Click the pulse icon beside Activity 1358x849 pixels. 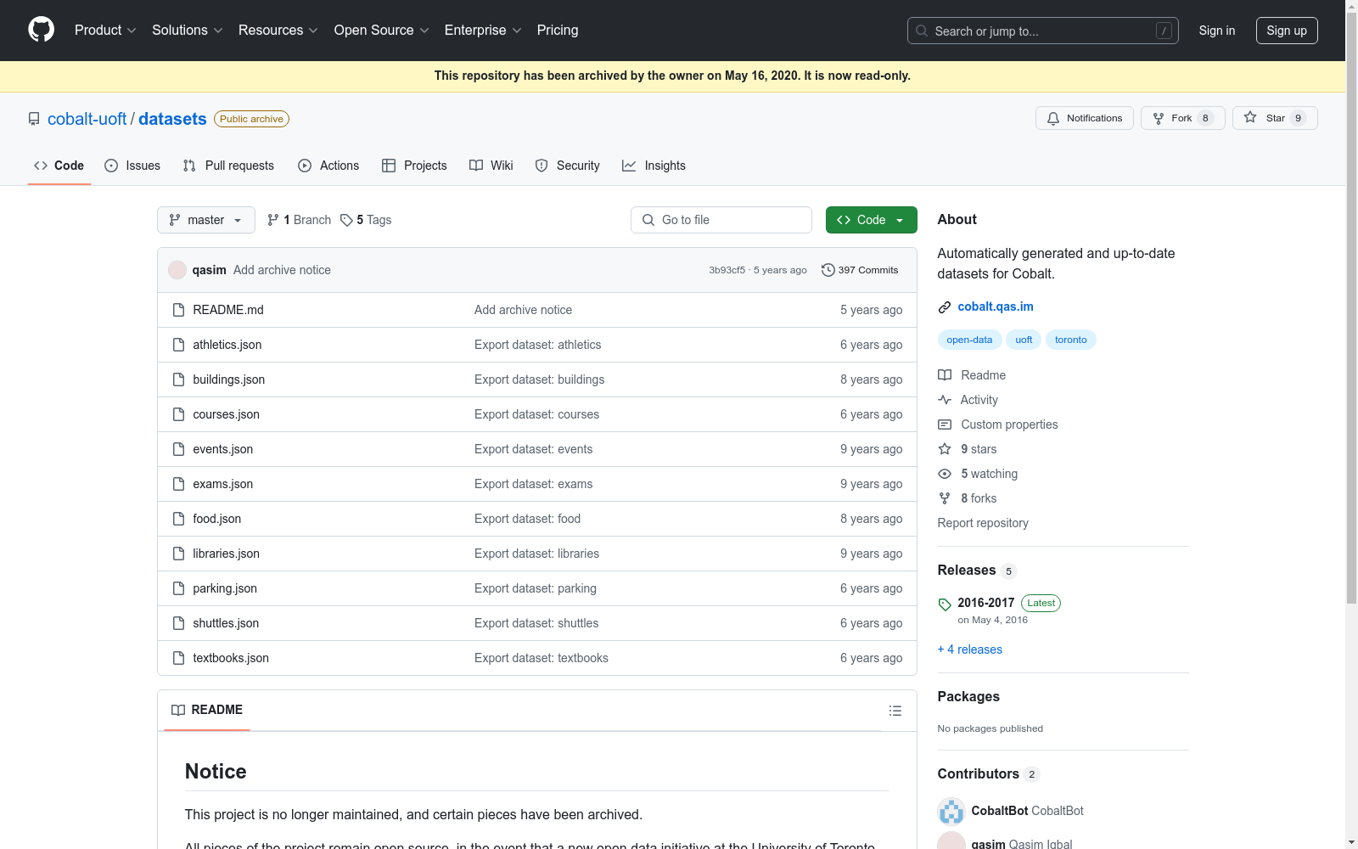(945, 400)
